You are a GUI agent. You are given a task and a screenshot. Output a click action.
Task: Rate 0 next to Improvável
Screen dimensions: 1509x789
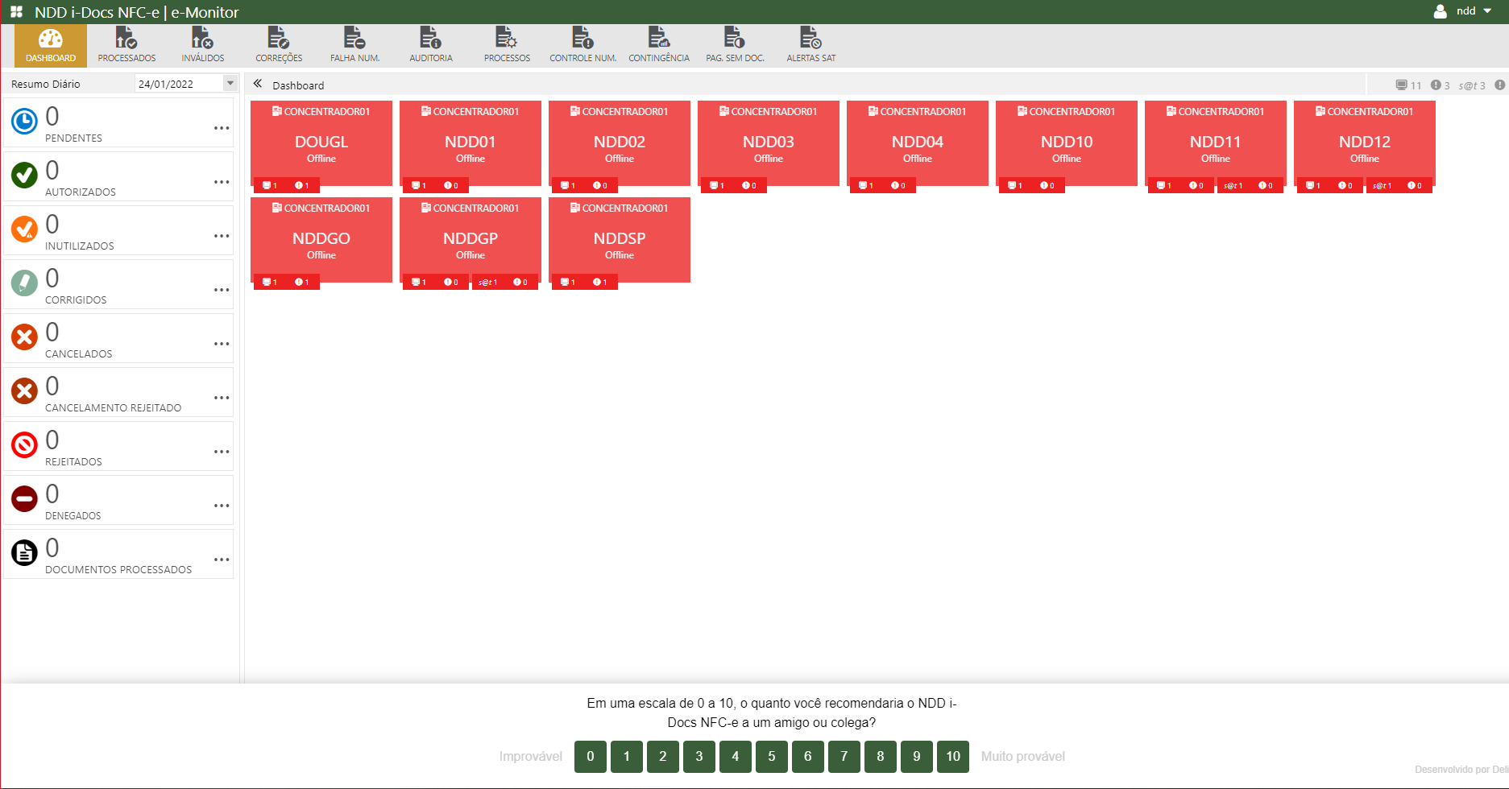click(x=590, y=757)
